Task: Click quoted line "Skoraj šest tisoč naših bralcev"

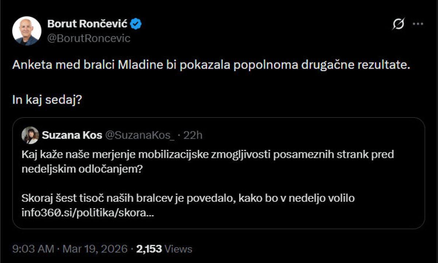Action: click(188, 198)
